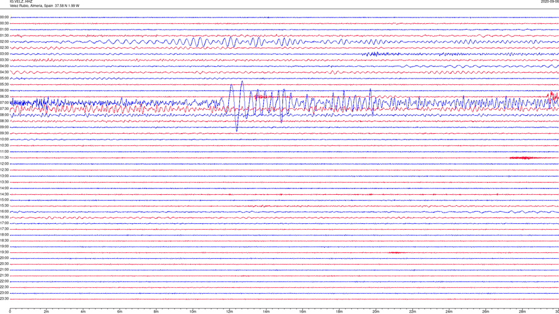559x314 pixels.
Task: Select the 13:30 trace time label
Action: pyautogui.click(x=5, y=182)
